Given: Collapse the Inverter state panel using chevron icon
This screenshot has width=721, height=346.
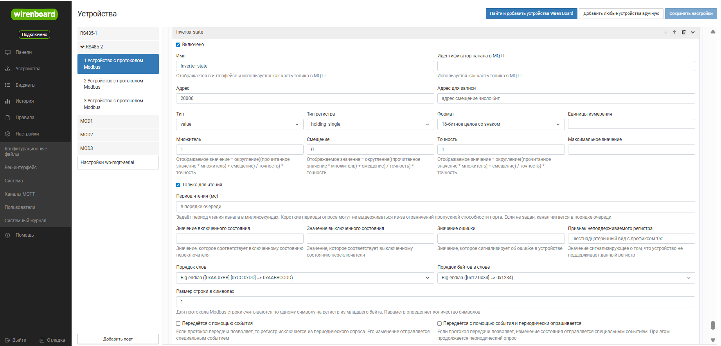Looking at the screenshot, I should (x=693, y=32).
